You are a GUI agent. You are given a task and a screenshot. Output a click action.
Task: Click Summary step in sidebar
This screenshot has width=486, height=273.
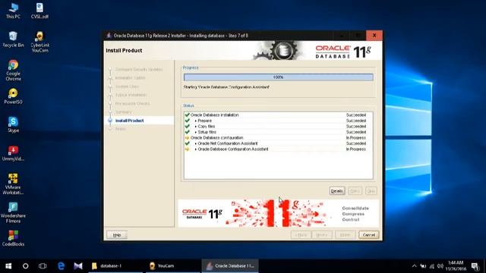(x=123, y=112)
